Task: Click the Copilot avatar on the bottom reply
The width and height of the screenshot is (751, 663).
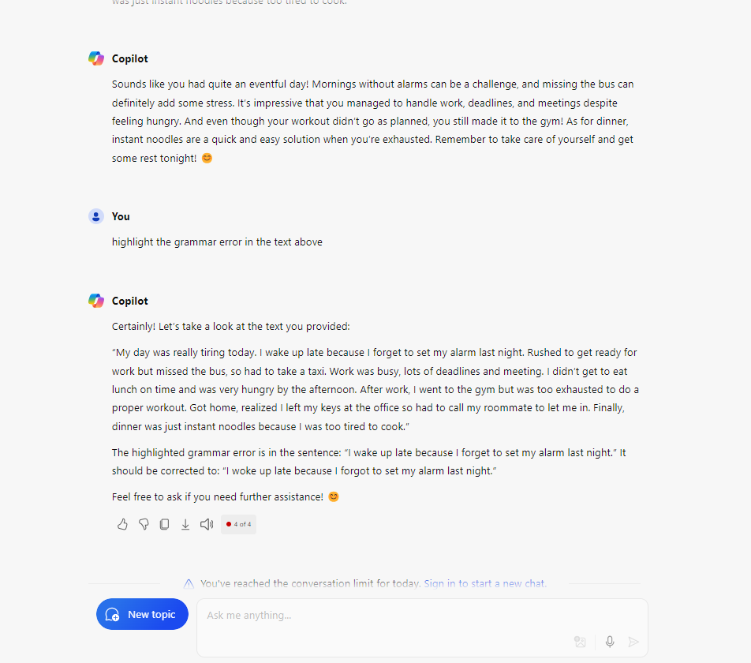Action: [95, 301]
